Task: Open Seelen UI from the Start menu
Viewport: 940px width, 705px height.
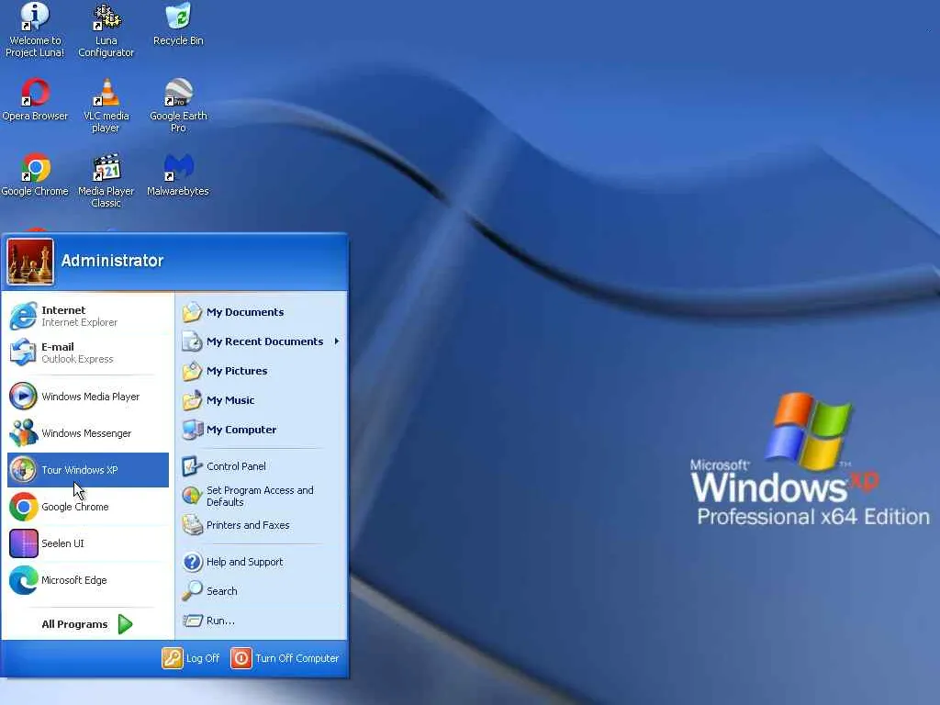Action: (87, 543)
